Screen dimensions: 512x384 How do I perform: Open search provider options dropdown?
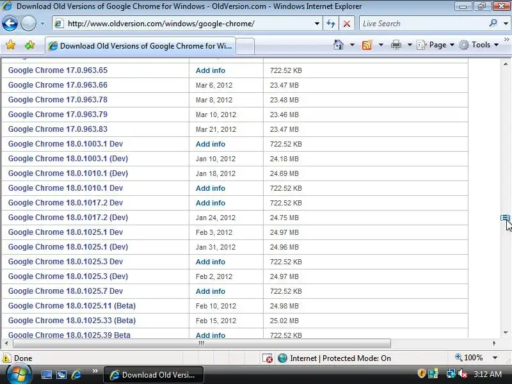(x=506, y=24)
